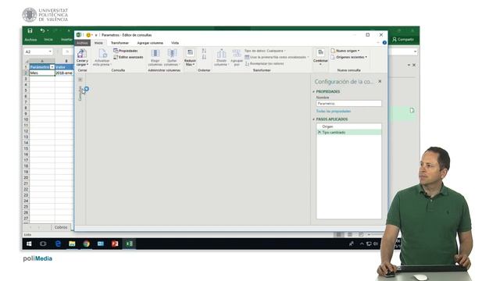Click the Dividir columna icon
This screenshot has height=281, width=500.
pos(221,54)
